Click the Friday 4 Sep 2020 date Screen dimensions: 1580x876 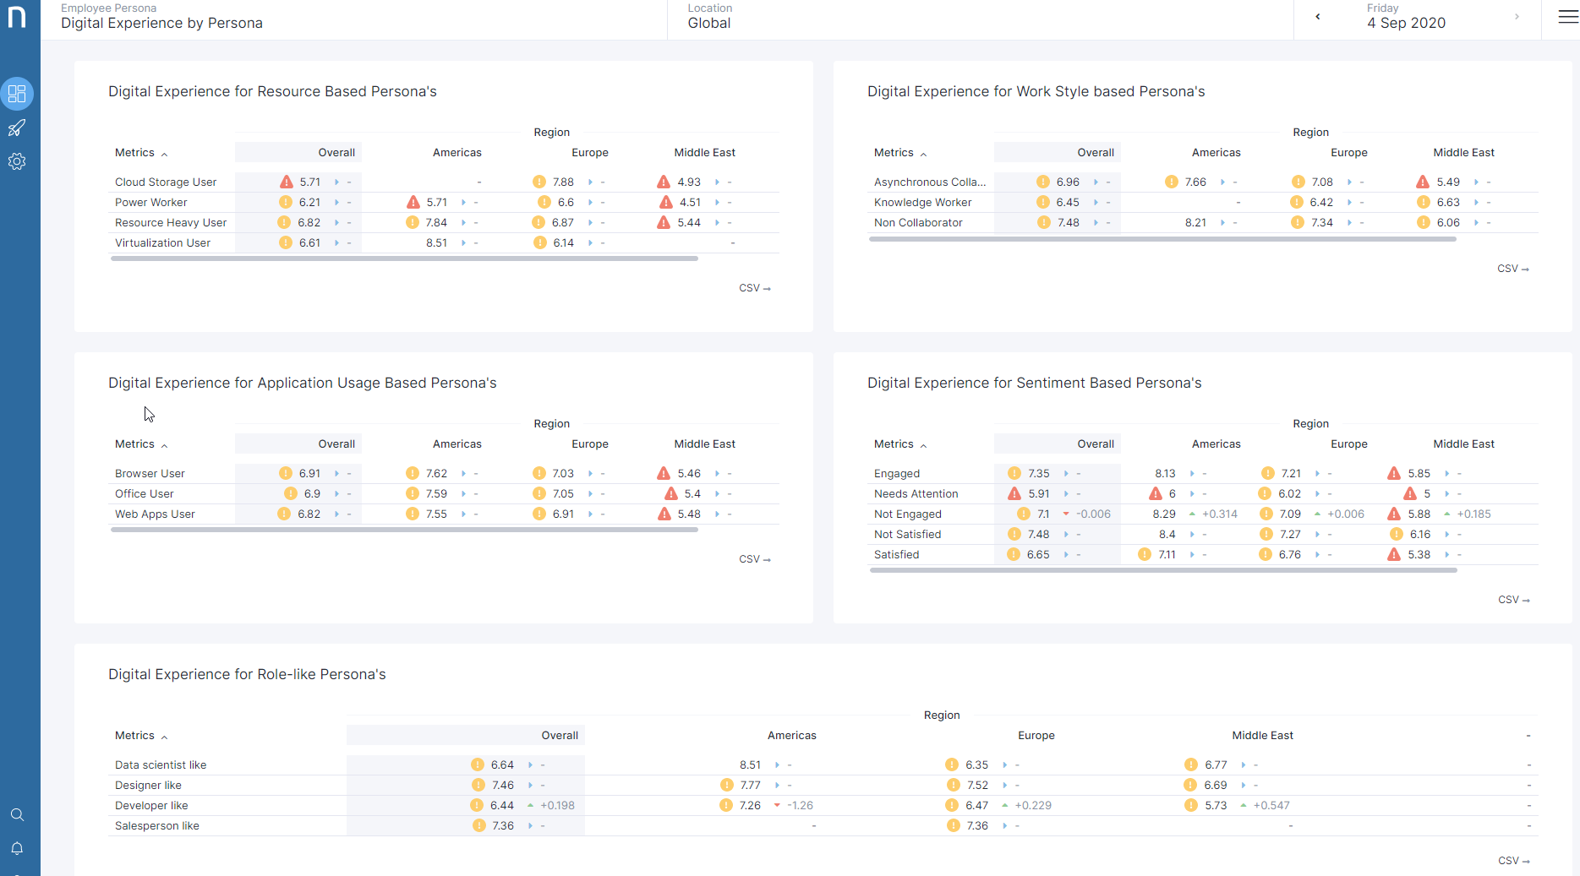[x=1406, y=17]
